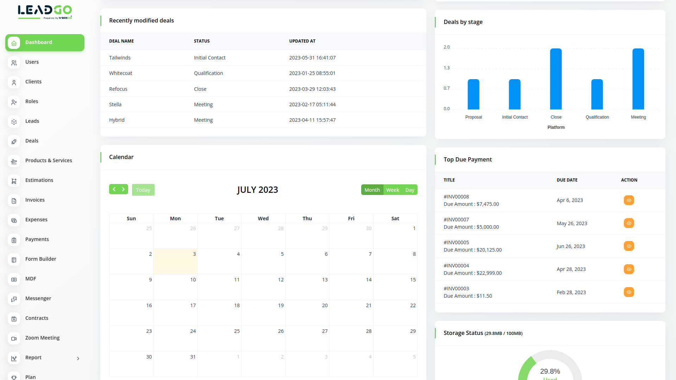Image resolution: width=676 pixels, height=380 pixels.
Task: Open the Zoom Meeting camera icon
Action: (14, 338)
